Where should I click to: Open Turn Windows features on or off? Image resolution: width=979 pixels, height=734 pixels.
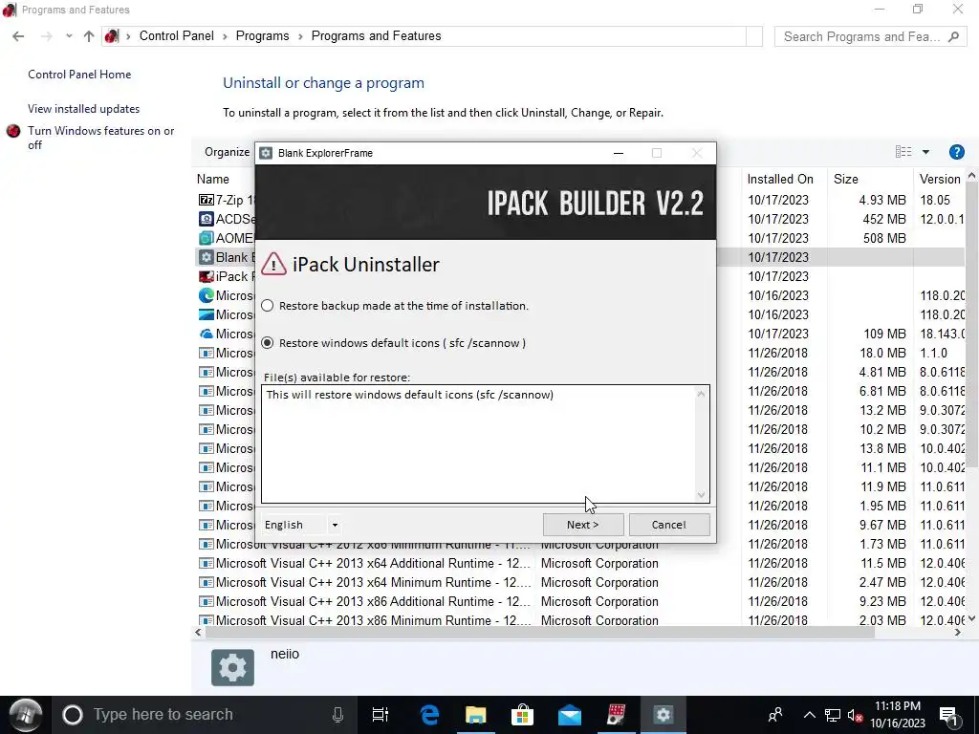point(100,138)
